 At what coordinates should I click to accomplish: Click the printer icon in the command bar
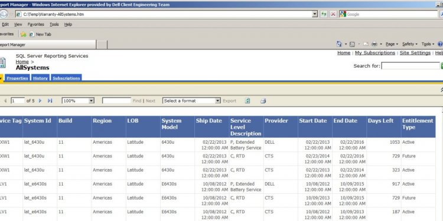pos(374,44)
